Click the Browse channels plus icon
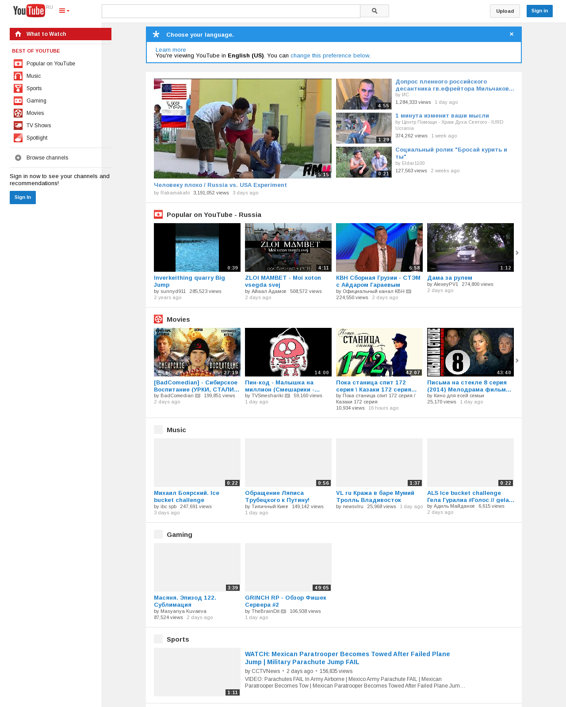The height and width of the screenshot is (707, 566). coord(18,158)
